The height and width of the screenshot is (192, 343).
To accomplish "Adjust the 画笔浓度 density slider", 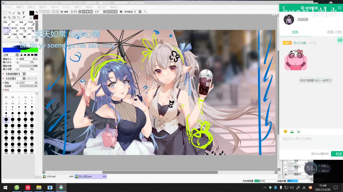I will 28,66.
